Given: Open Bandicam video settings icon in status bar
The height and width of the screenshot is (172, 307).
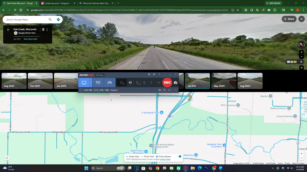Looking at the screenshot, I should pyautogui.click(x=160, y=90).
